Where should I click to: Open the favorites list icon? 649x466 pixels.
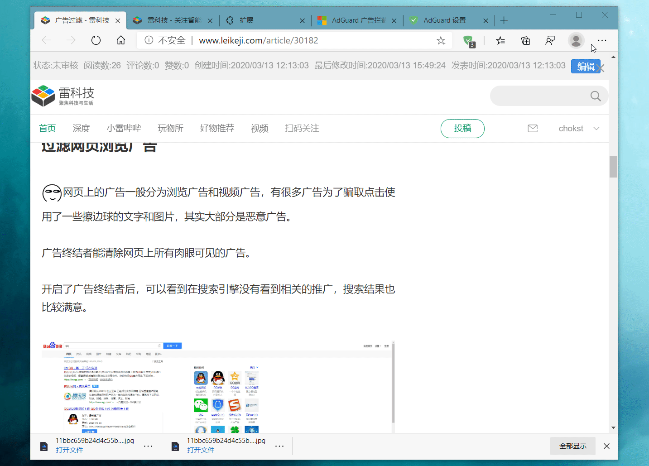pyautogui.click(x=500, y=41)
